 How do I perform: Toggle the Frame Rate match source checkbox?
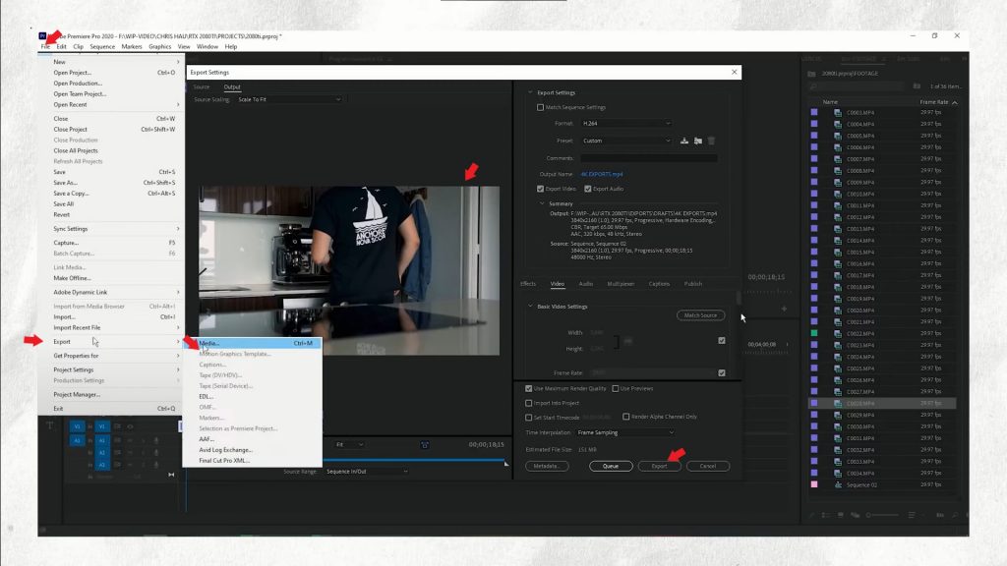coord(722,372)
